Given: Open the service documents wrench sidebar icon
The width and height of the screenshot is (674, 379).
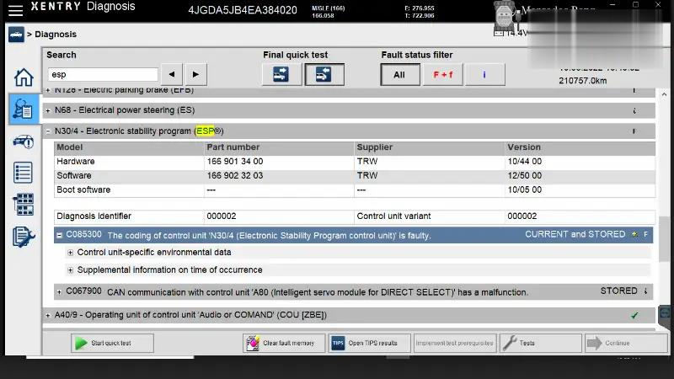Looking at the screenshot, I should (x=24, y=237).
